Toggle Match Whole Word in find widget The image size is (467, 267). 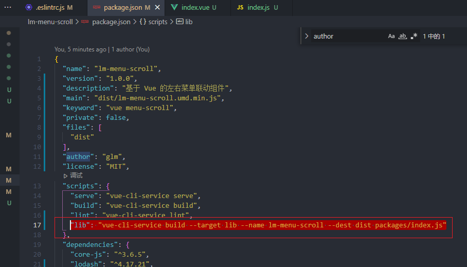[x=403, y=36]
